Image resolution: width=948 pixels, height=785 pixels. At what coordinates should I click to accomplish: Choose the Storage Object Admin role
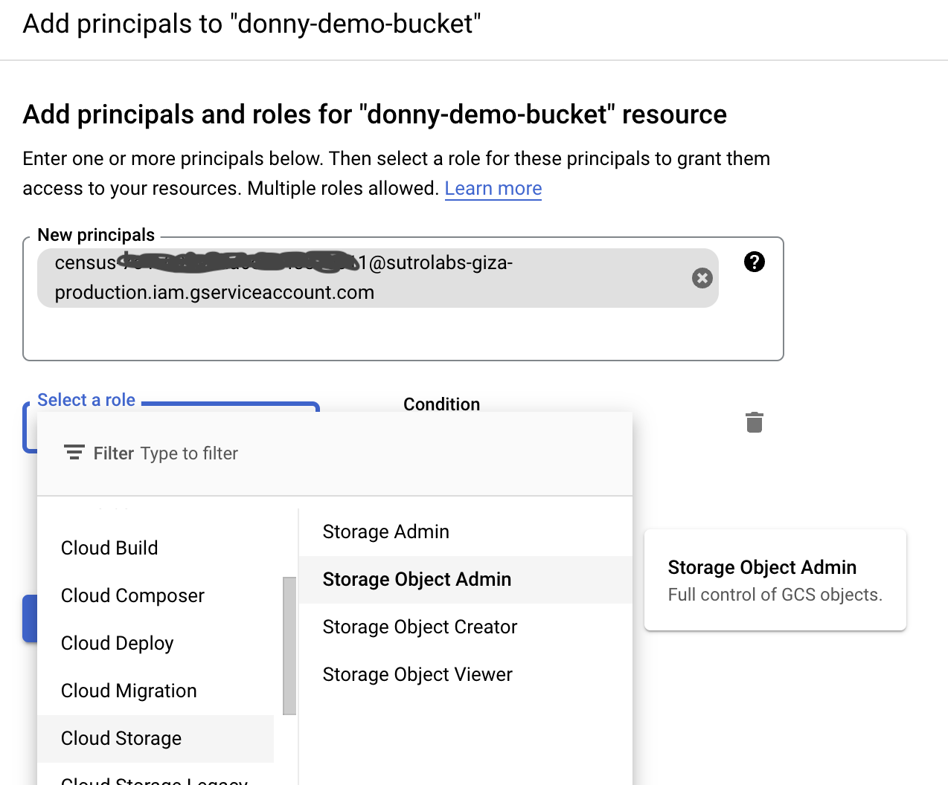417,579
